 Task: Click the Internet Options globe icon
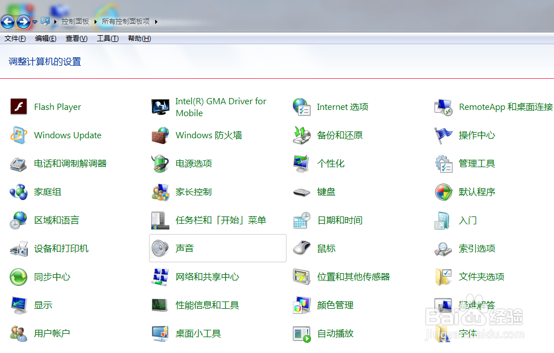point(301,107)
